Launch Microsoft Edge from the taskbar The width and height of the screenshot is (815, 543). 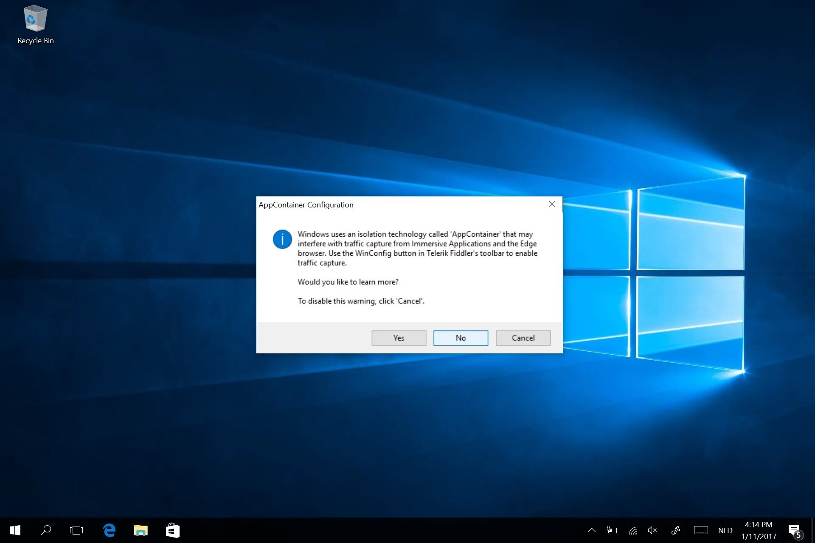tap(109, 530)
